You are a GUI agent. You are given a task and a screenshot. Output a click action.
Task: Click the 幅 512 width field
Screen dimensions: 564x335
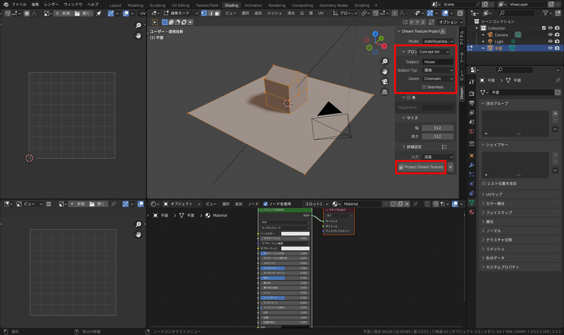(x=437, y=128)
